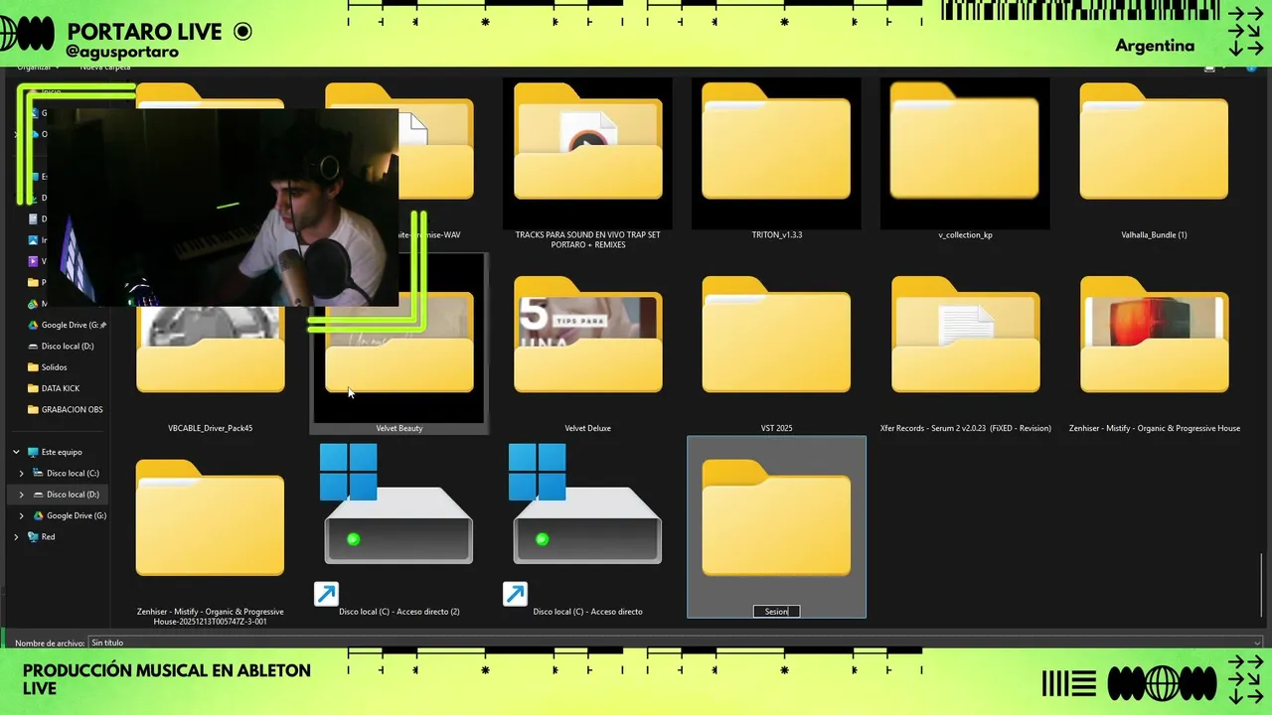
Task: Open the v_collection_kp folder
Action: [965, 141]
